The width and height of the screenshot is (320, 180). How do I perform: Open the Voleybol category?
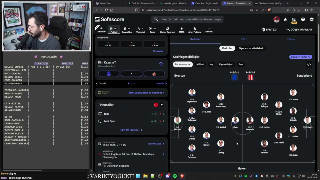click(x=140, y=30)
